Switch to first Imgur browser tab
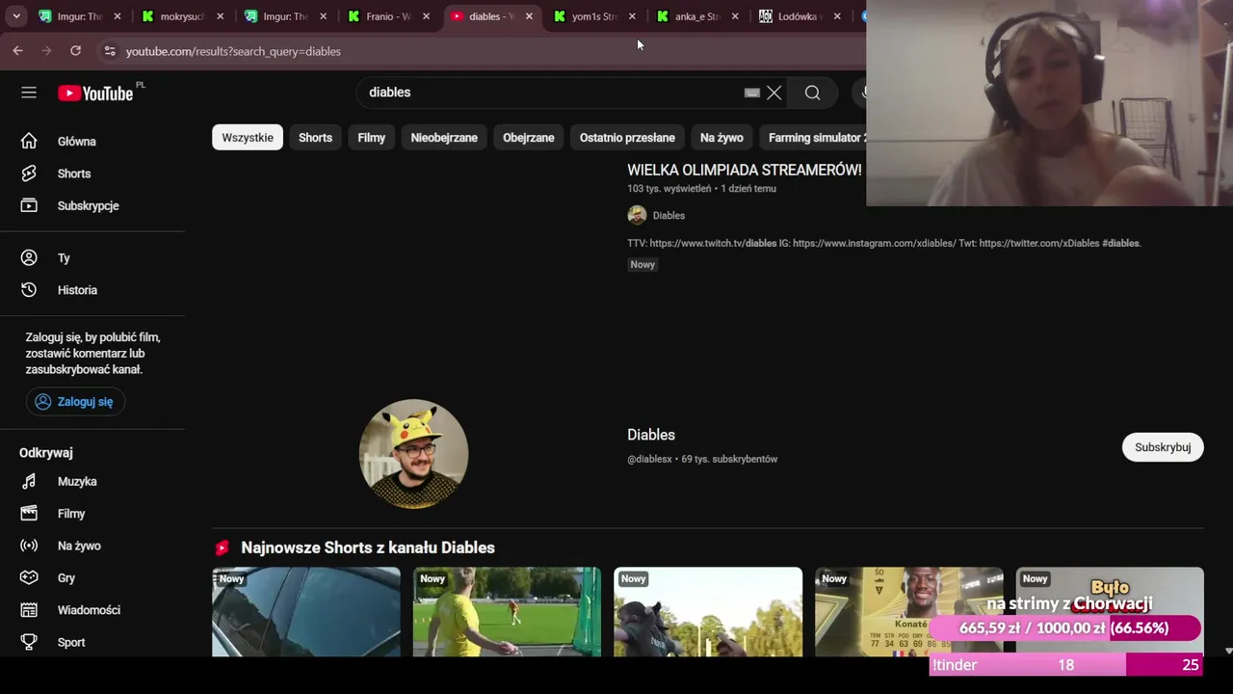The height and width of the screenshot is (694, 1233). [x=80, y=16]
